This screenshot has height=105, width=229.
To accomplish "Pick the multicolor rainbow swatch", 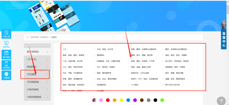I will click(94, 100).
